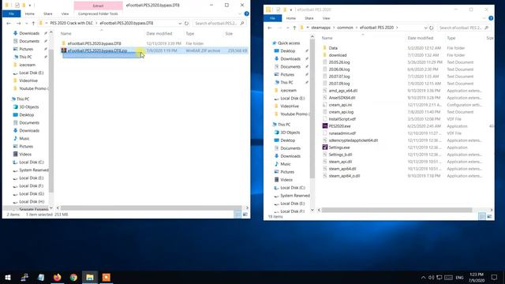Click search box in left Explorer window
Screen dimensions: 505x284
[219, 23]
